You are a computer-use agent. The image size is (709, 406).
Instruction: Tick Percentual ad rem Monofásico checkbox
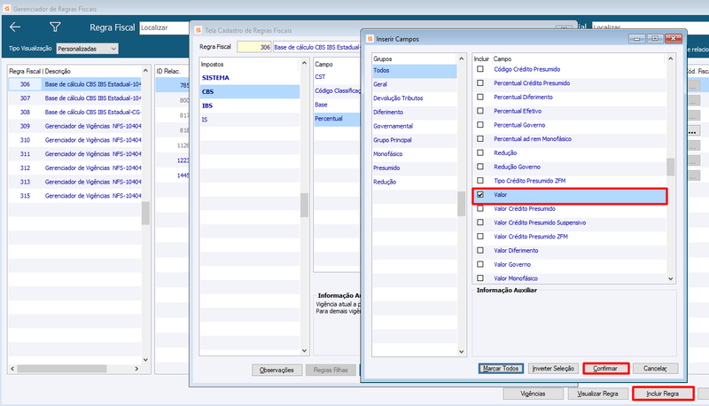coord(480,139)
